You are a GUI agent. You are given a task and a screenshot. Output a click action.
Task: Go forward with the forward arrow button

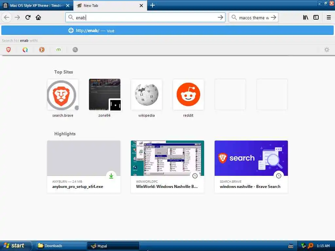(17, 17)
